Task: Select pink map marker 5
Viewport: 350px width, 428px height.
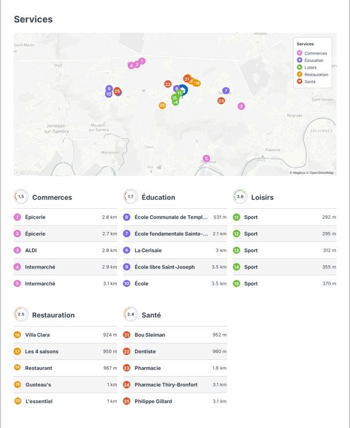Action: pyautogui.click(x=206, y=158)
